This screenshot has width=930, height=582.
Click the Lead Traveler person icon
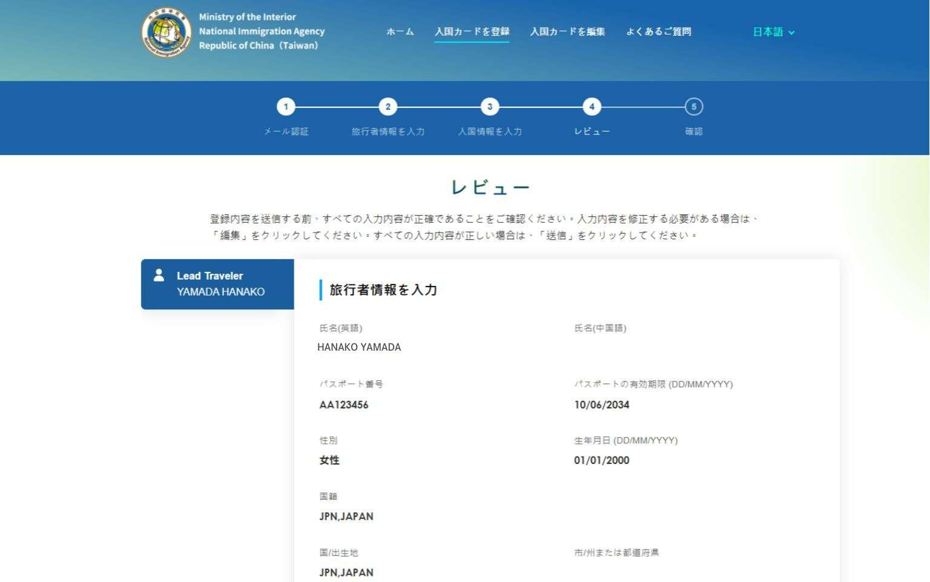tap(159, 276)
